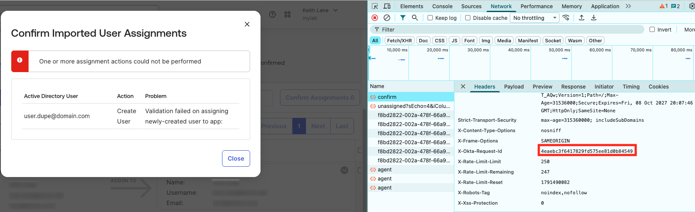Open the inspect element picker icon

tap(375, 6)
